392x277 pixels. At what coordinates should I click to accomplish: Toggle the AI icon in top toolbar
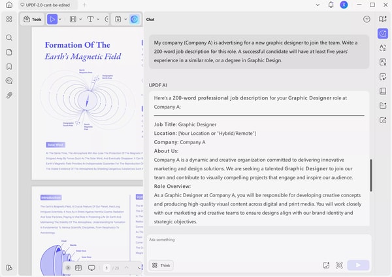pyautogui.click(x=134, y=19)
